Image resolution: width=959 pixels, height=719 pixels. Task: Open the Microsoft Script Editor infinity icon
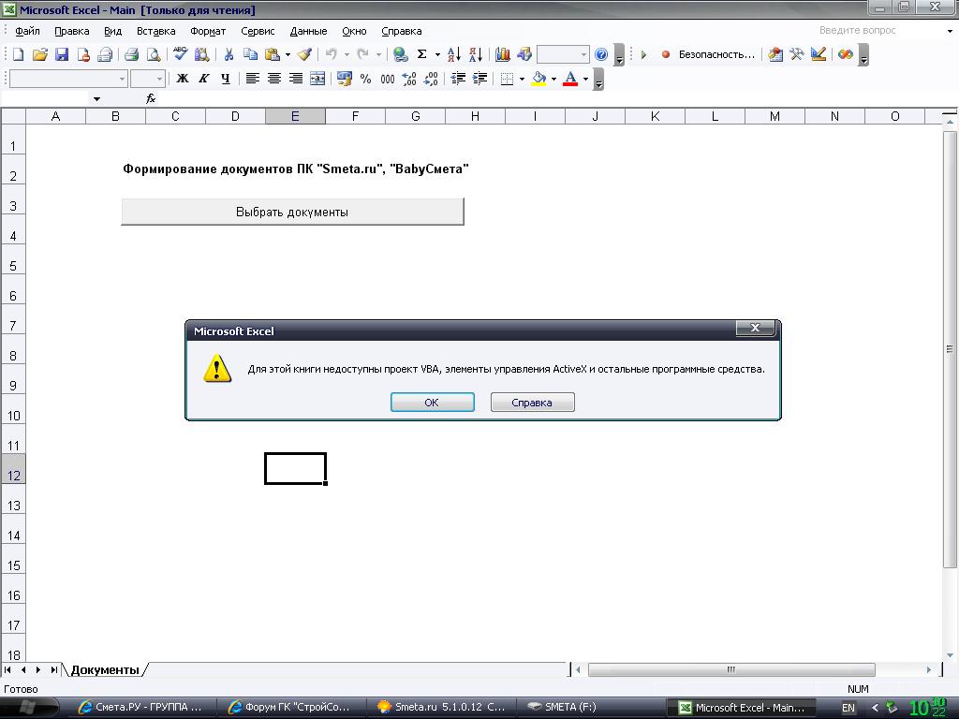tap(846, 54)
